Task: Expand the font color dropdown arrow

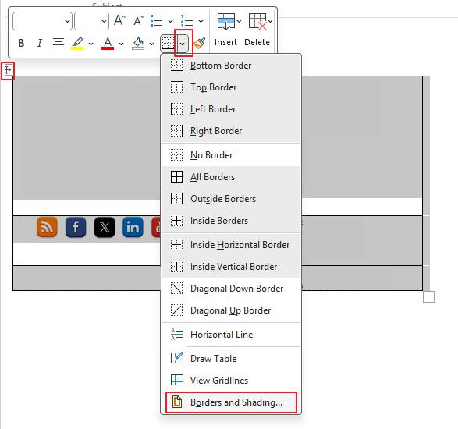Action: click(121, 44)
